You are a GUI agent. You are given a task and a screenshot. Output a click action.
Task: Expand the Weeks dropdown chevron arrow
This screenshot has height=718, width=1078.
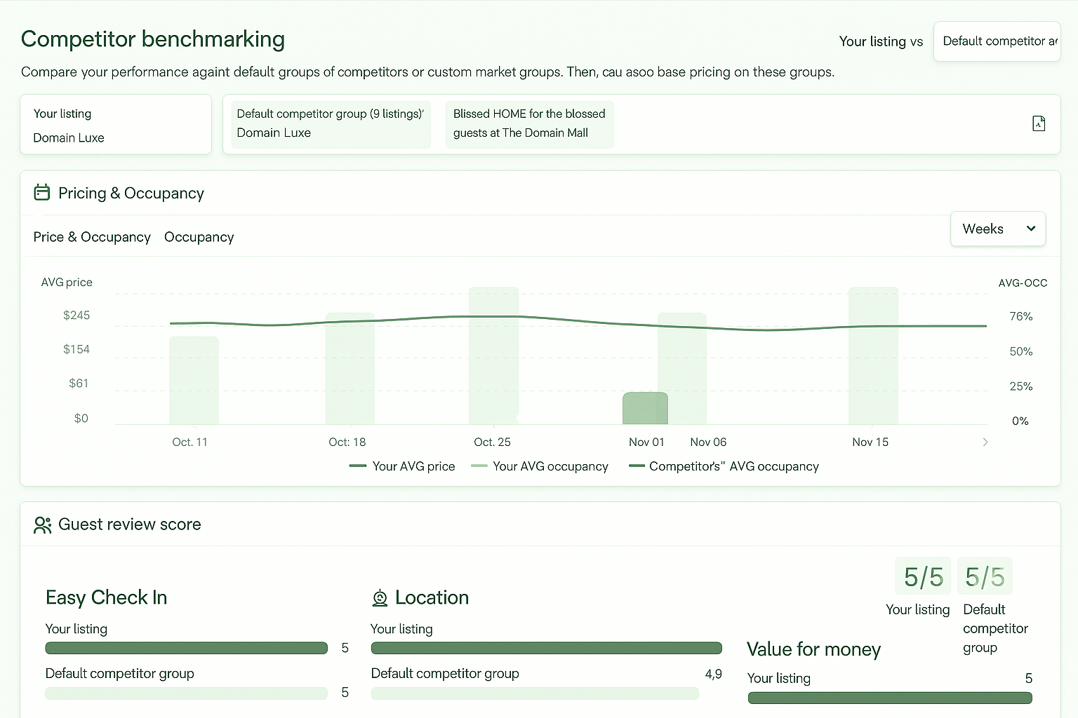point(1031,229)
